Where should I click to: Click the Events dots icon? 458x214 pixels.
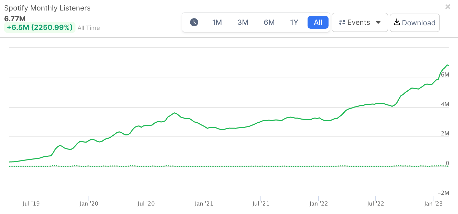[x=342, y=23]
